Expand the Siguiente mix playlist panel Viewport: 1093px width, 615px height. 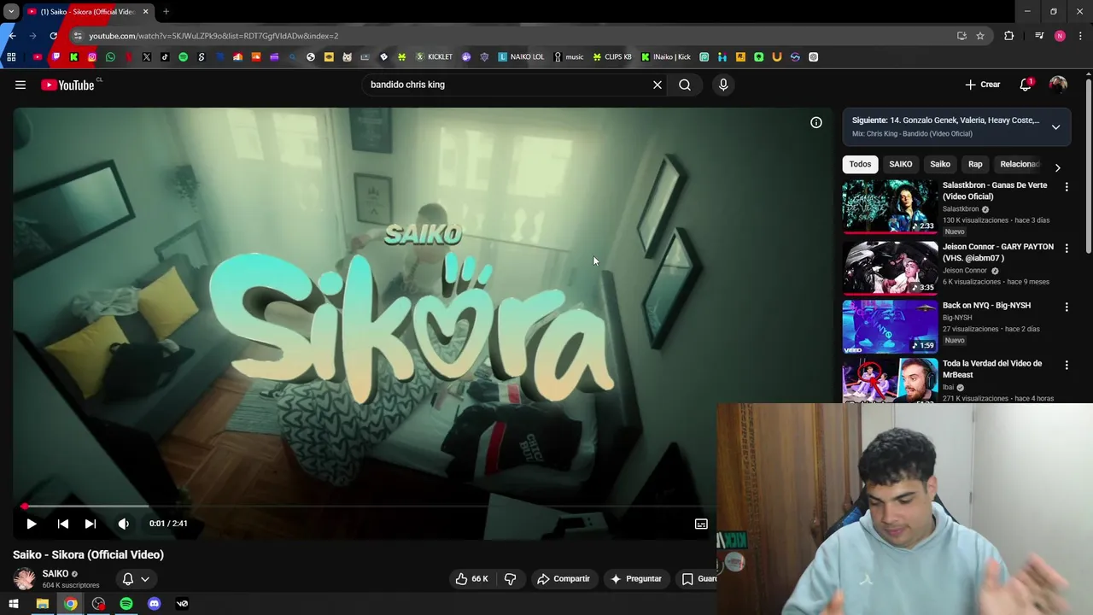[1055, 127]
